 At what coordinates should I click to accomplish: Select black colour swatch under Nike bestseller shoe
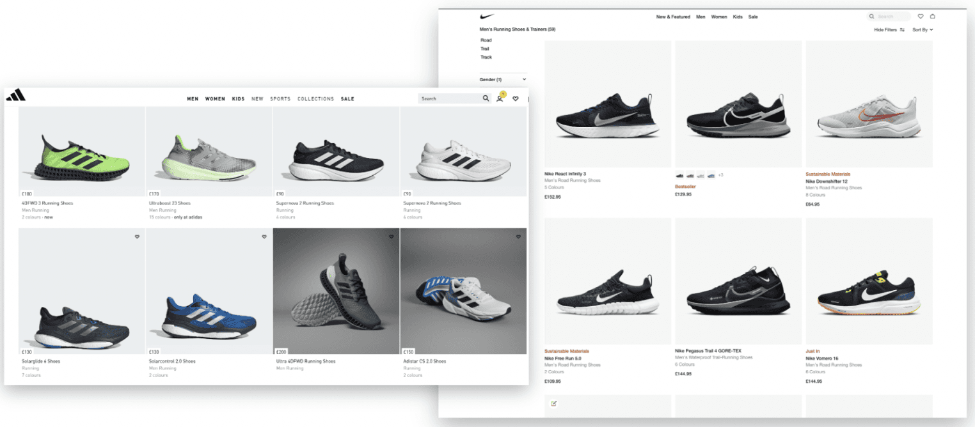tap(680, 175)
